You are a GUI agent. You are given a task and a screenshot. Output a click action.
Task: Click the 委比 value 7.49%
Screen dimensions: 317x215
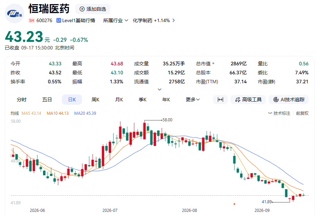[302, 73]
